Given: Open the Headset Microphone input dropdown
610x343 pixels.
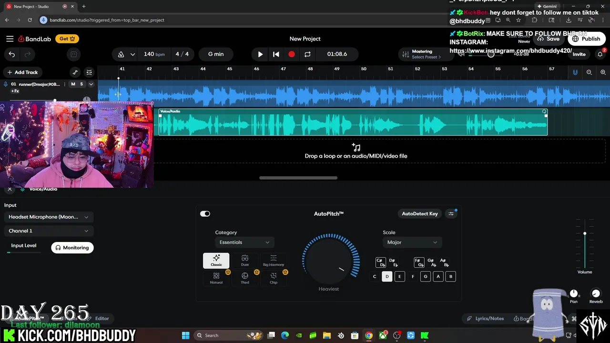Looking at the screenshot, I should (x=49, y=217).
